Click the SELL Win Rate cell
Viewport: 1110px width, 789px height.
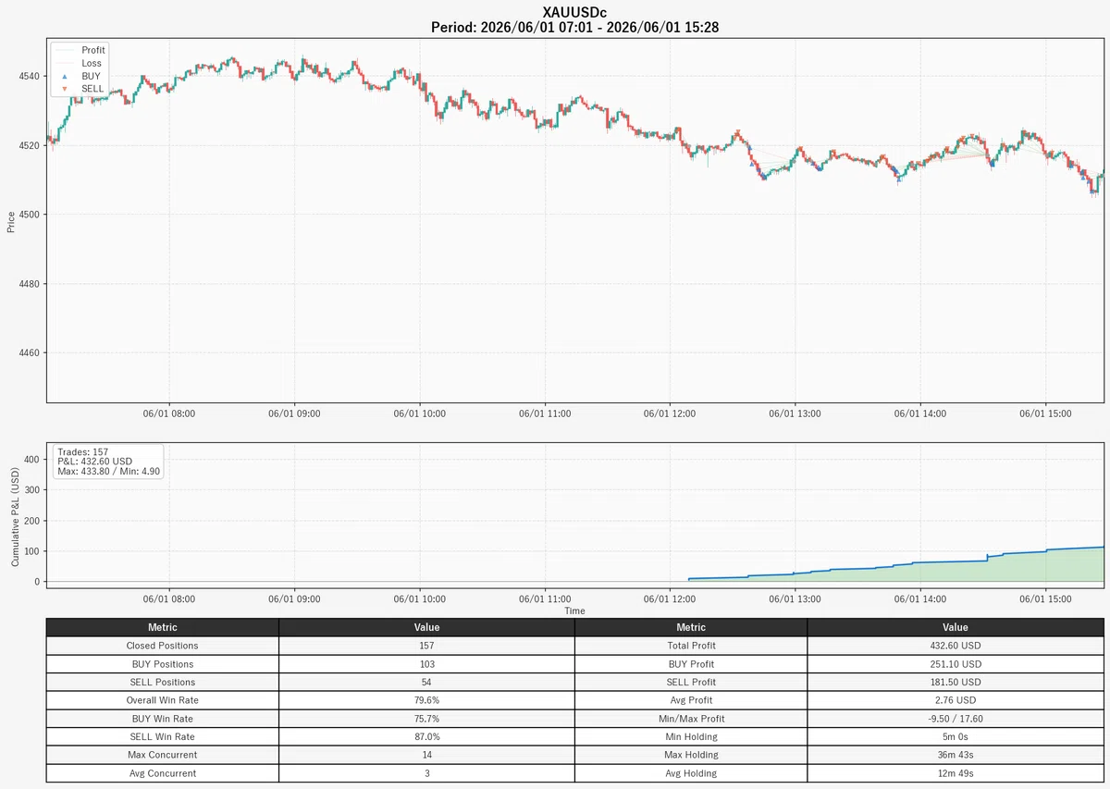tap(163, 736)
